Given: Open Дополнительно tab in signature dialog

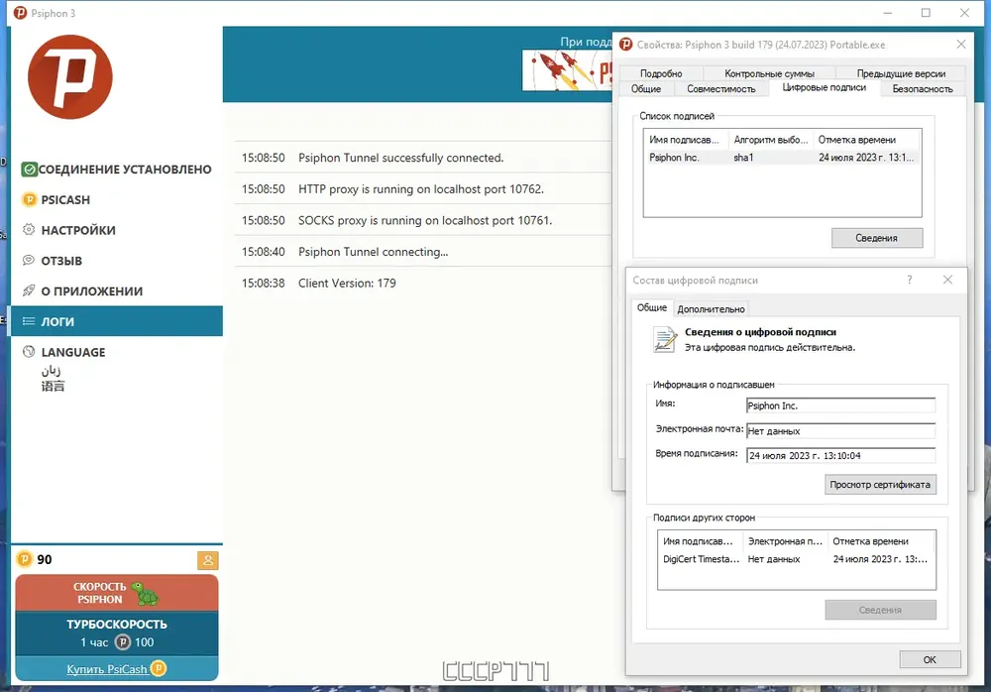Looking at the screenshot, I should tap(711, 308).
